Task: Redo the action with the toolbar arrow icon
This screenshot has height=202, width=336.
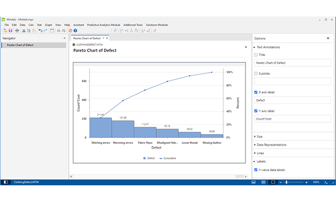Action: (x=45, y=31)
